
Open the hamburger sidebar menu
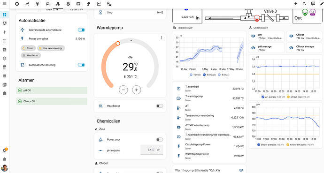(4, 4)
